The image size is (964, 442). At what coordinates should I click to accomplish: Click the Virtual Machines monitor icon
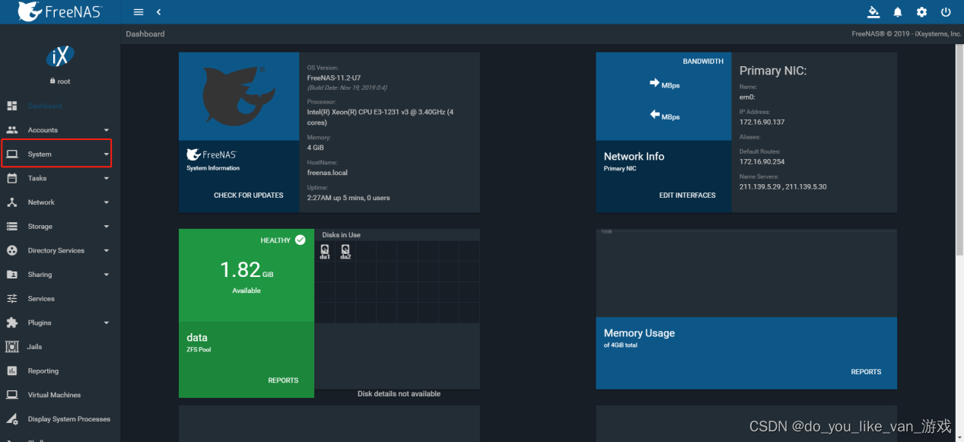(11, 395)
